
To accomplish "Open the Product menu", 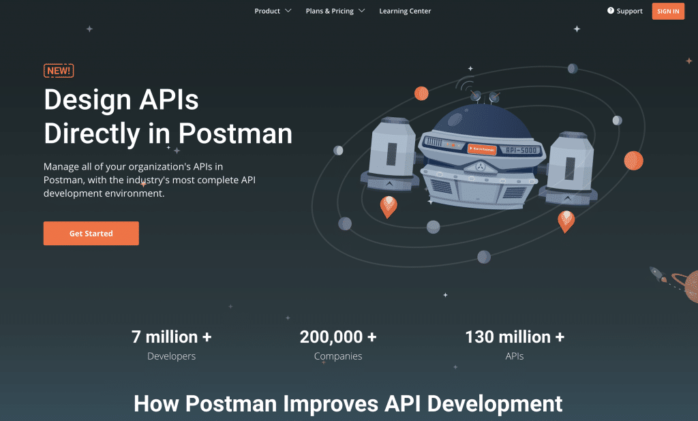I will (267, 11).
